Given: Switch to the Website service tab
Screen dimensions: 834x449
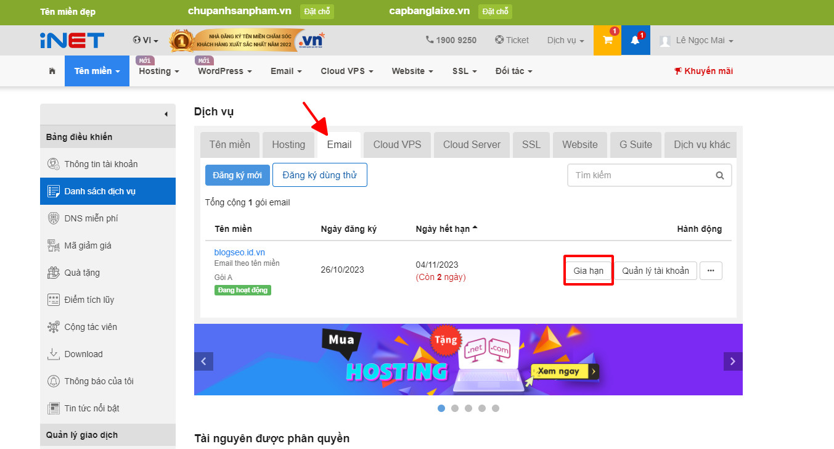Looking at the screenshot, I should 580,145.
